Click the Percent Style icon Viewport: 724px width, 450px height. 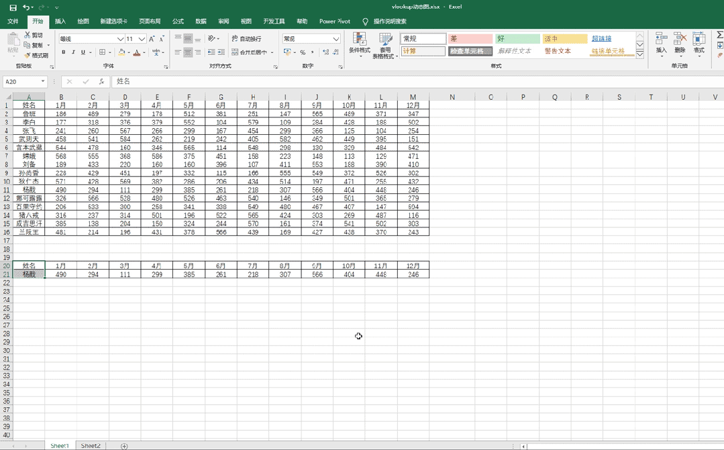click(303, 52)
